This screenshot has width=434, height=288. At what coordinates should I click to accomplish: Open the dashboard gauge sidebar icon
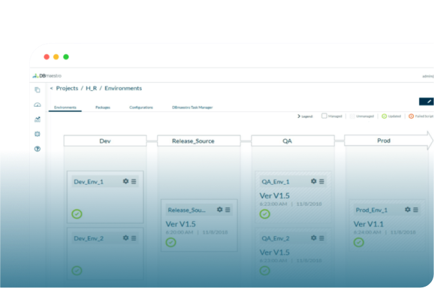click(37, 105)
